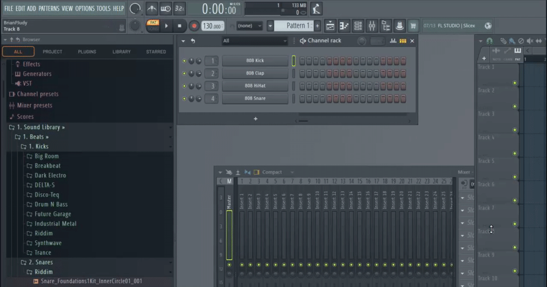
Task: Open the Mixer view toolbar icon
Action: pos(372,26)
